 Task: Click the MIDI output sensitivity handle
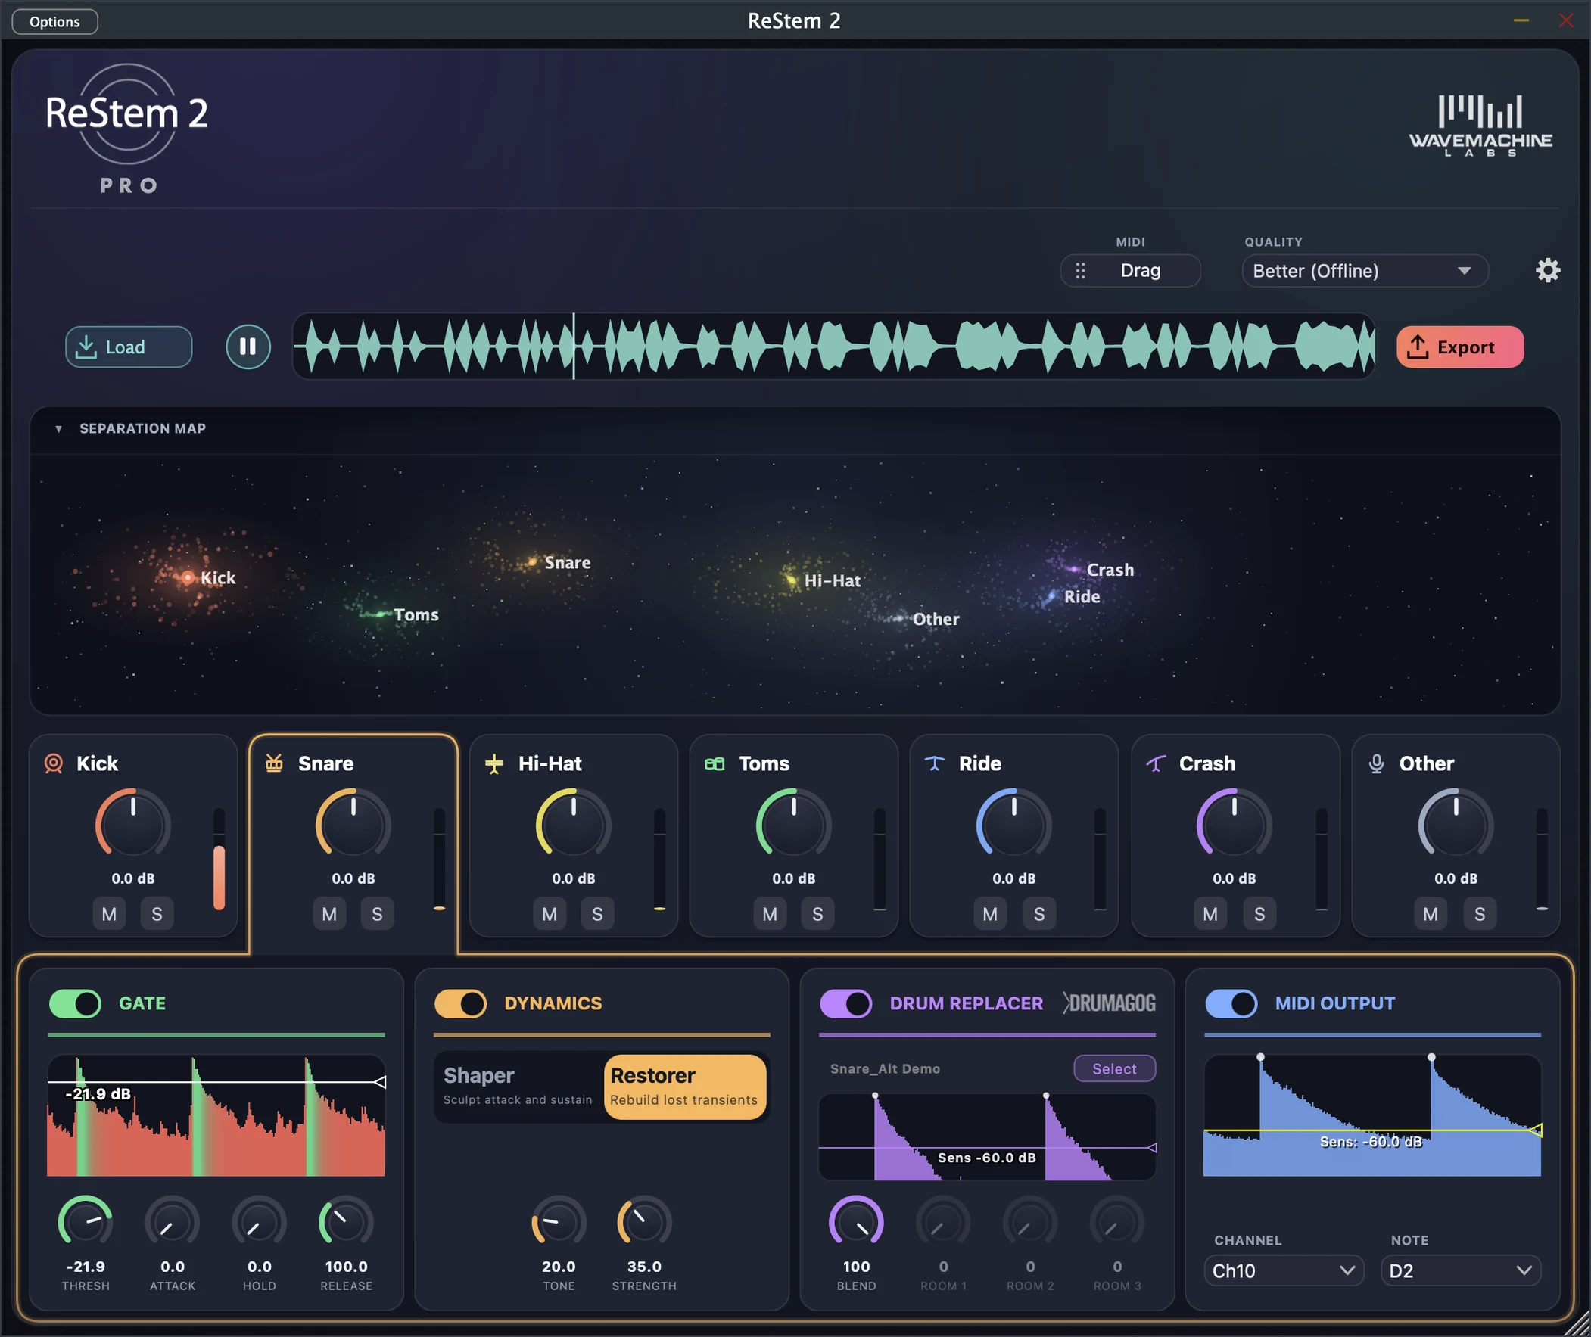1536,1131
